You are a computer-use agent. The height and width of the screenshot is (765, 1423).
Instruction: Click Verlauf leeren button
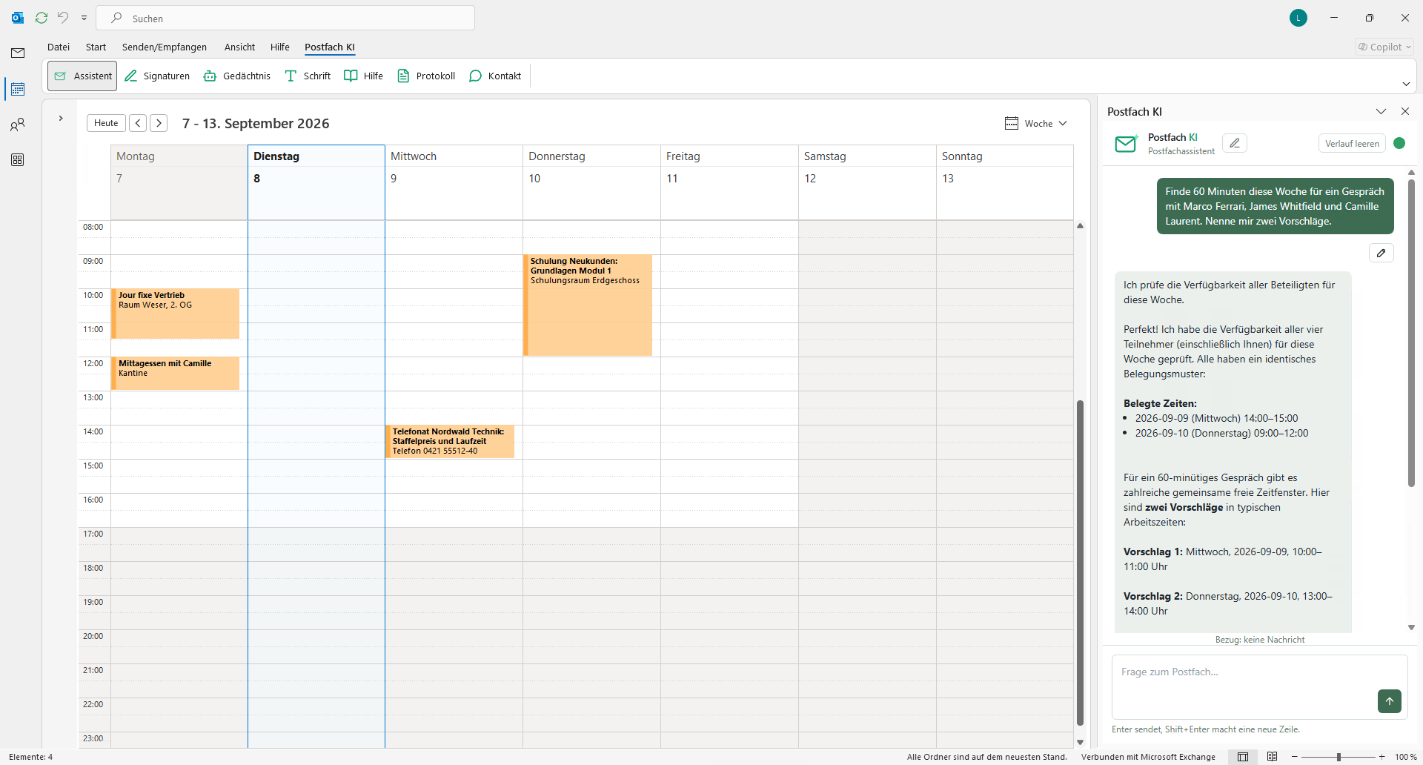coord(1352,143)
